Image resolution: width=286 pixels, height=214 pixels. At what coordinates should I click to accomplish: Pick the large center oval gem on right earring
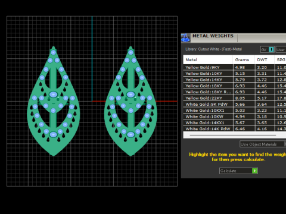point(130,95)
